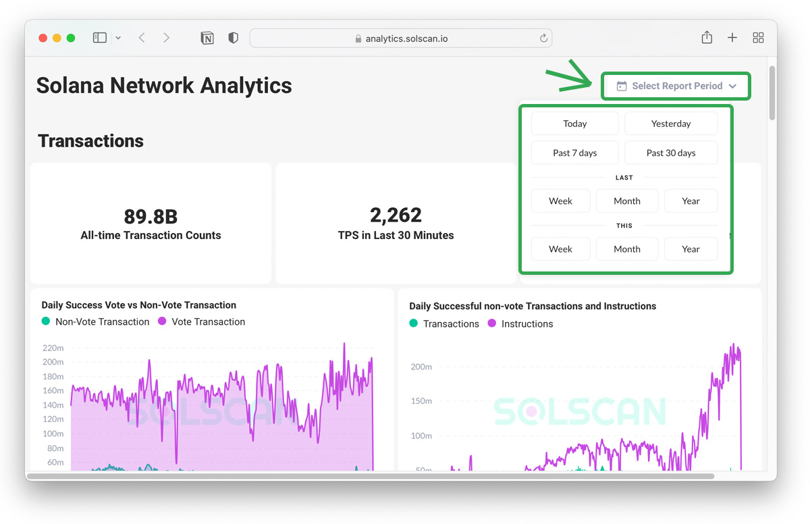Toggle Instructions legend series

pos(526,324)
